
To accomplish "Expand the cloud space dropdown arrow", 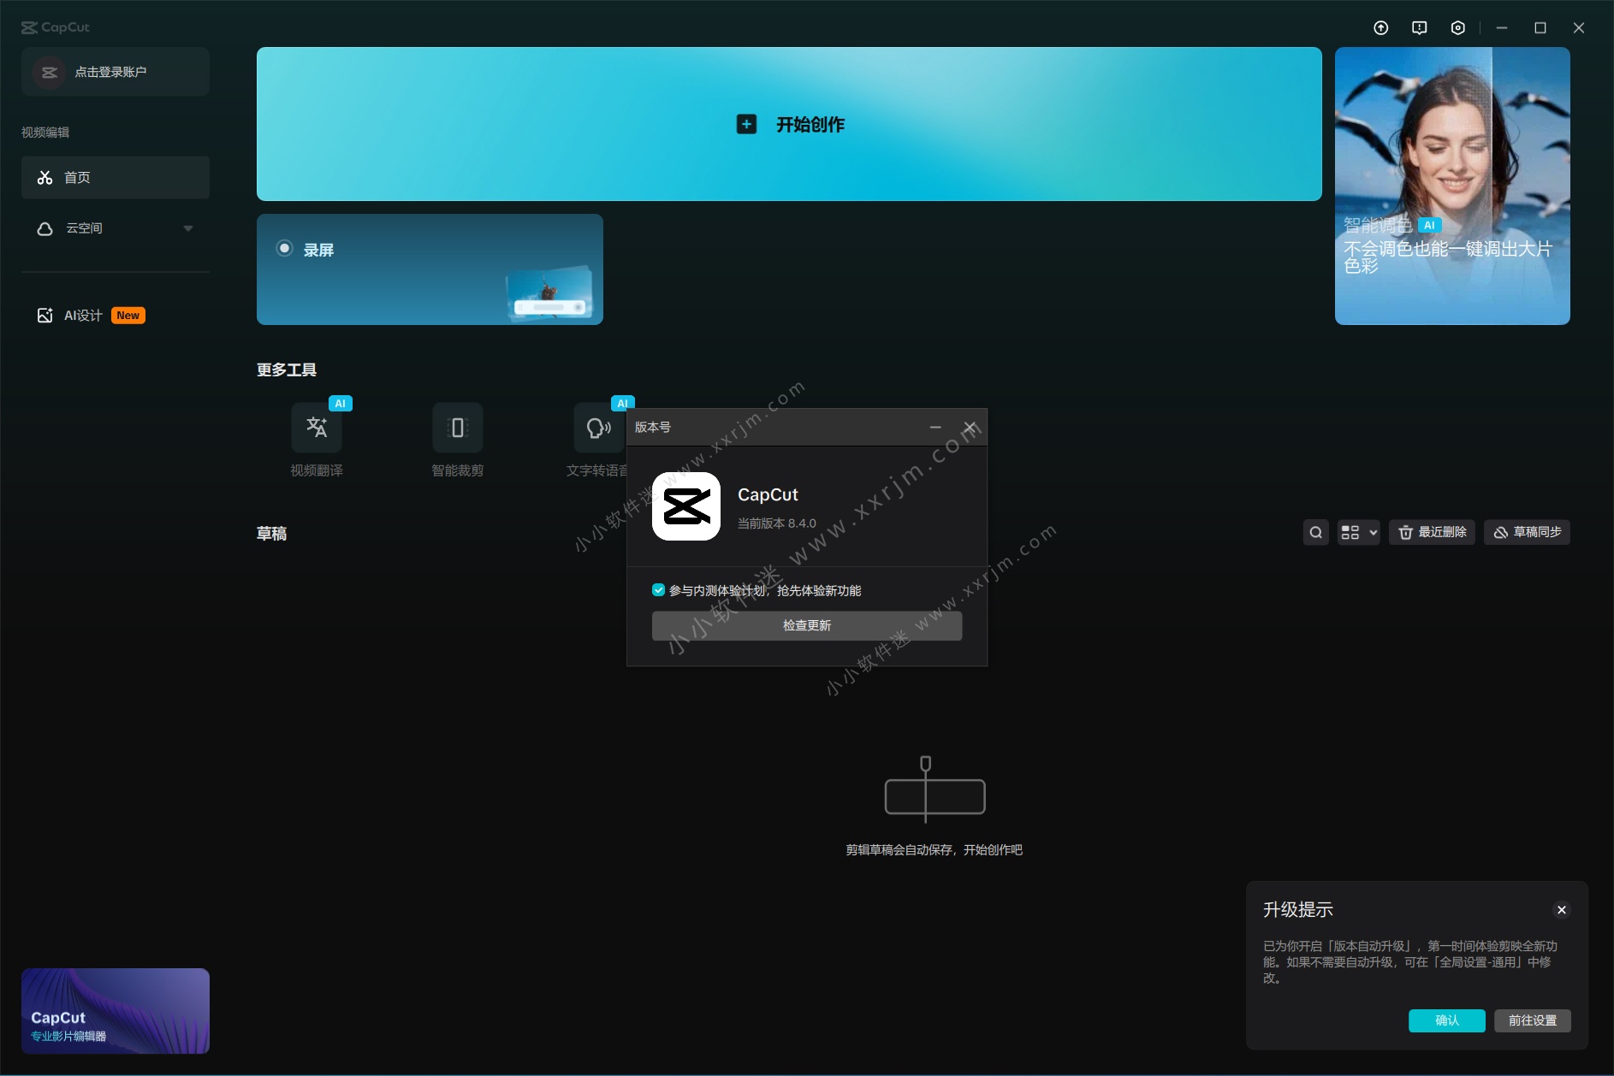I will [188, 228].
